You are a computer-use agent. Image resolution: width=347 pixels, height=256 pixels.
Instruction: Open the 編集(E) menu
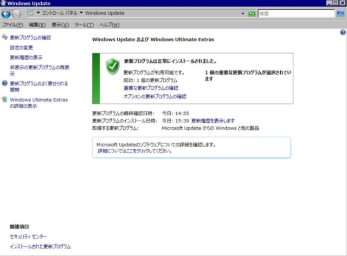pos(37,25)
